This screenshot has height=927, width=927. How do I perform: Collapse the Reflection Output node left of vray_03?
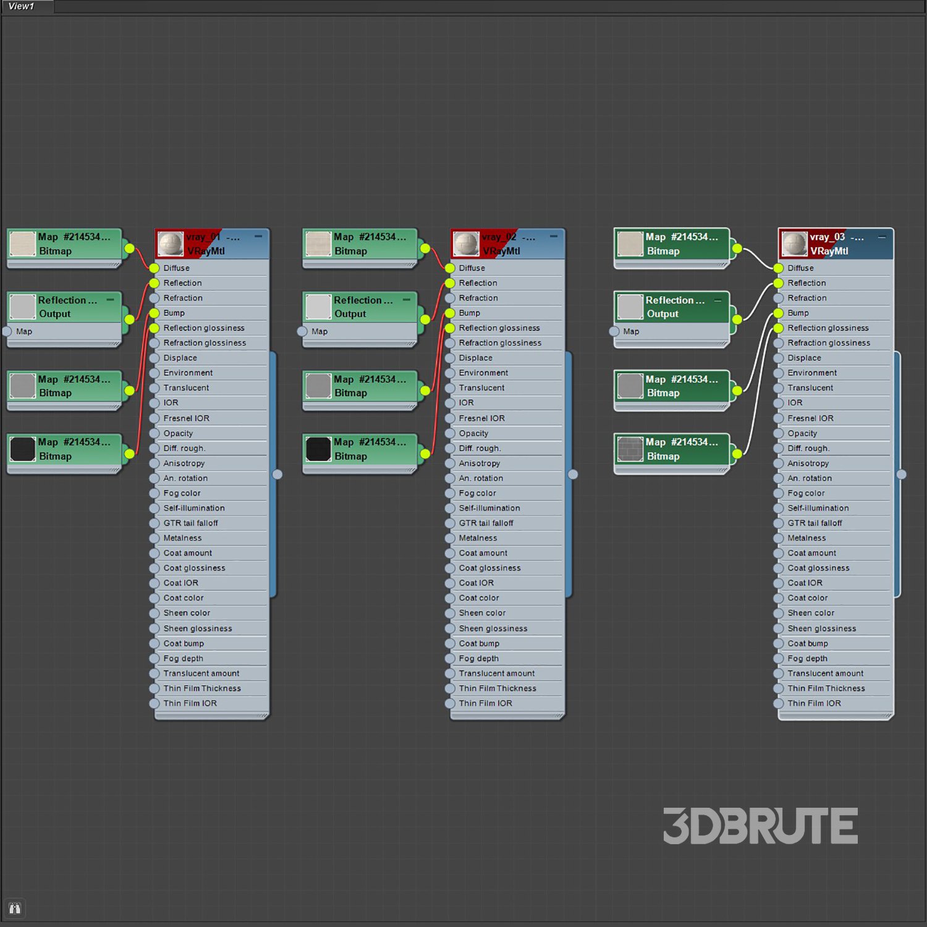[718, 300]
